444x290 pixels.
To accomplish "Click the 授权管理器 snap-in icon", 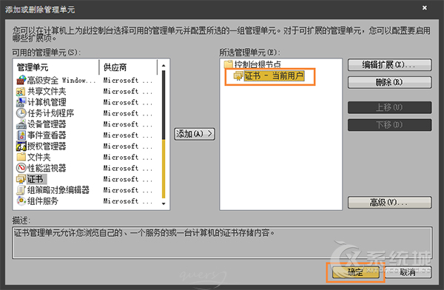I will (x=21, y=146).
